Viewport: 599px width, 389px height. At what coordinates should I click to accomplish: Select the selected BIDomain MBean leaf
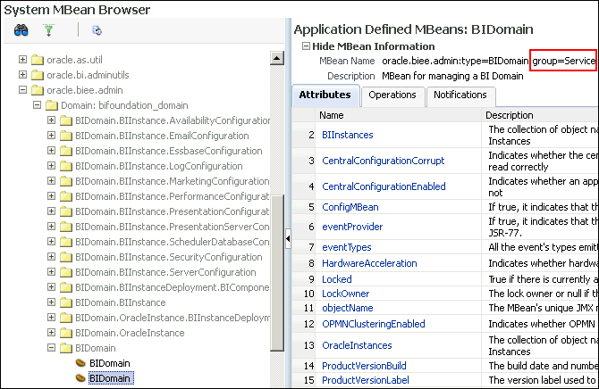[110, 378]
